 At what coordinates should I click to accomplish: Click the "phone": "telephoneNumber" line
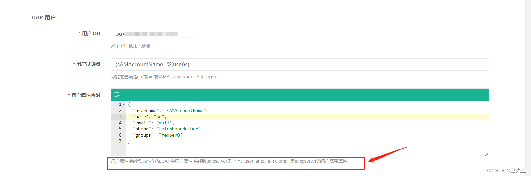168,129
